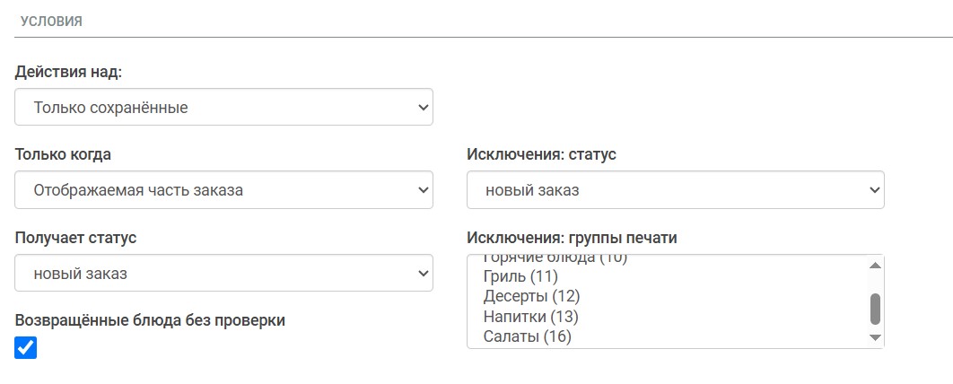This screenshot has height=384, width=953.
Task: Click the "УСЛОВИЯ" section heading
Action: coord(51,22)
